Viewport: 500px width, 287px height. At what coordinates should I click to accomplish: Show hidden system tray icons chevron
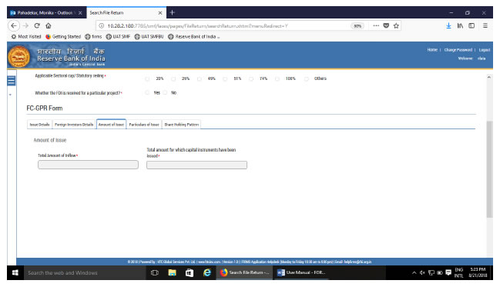tap(414, 272)
